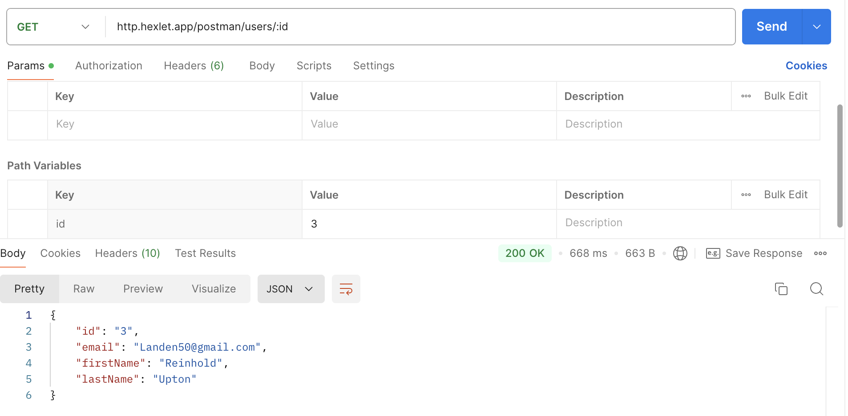Viewport: 848px width, 416px height.
Task: Select the Visualize response view
Action: point(214,289)
